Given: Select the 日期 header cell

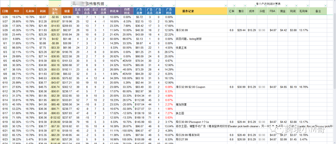Looking at the screenshot, I should (5, 11).
